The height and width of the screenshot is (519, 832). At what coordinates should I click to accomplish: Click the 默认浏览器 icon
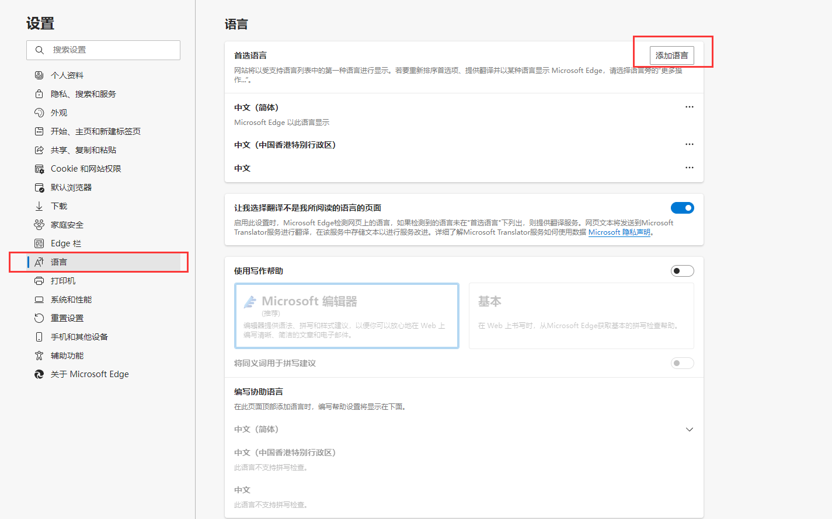39,187
